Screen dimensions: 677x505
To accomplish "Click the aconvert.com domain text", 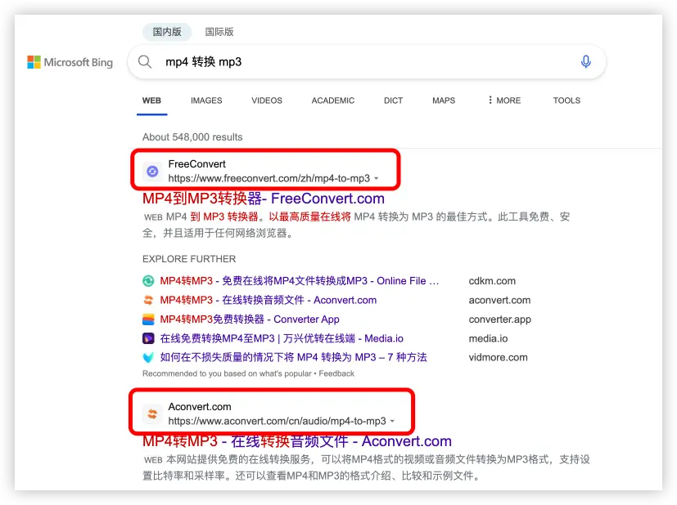I will (499, 301).
